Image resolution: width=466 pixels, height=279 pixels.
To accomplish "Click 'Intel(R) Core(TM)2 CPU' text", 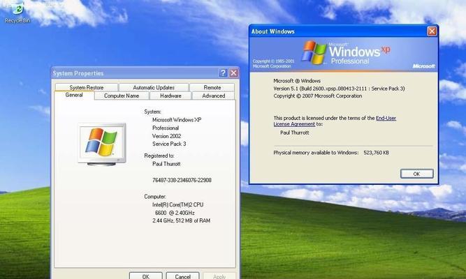I will click(177, 204).
